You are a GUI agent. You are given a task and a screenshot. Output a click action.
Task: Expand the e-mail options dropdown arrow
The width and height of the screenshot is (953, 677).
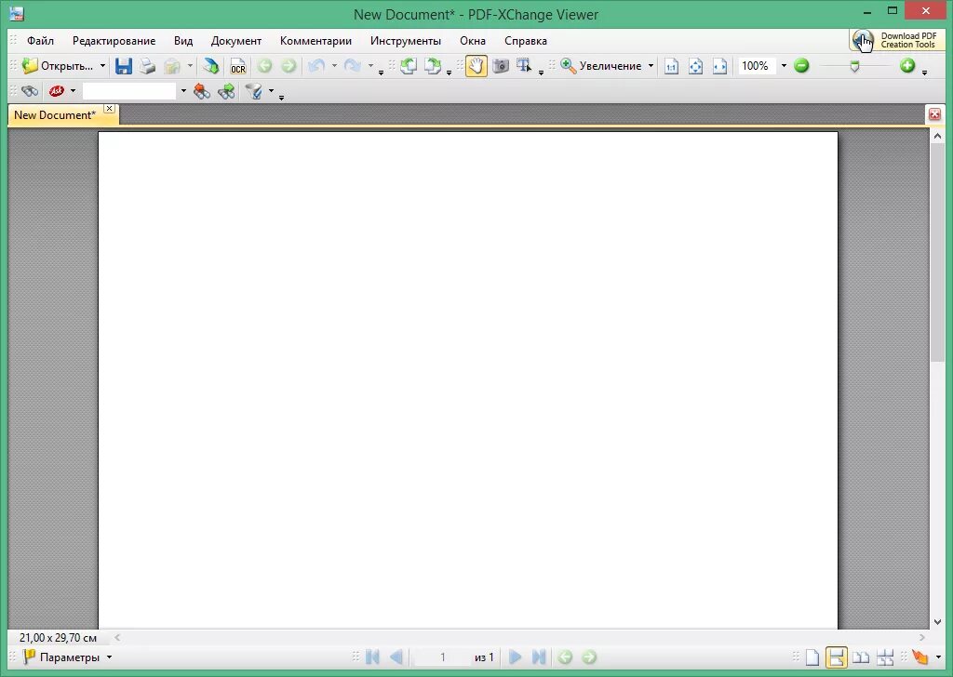click(x=190, y=66)
